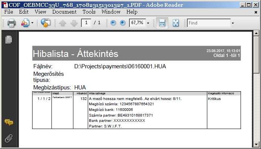Viewport: 261px width, 149px height.
Task: Expand the Find options dropdown arrow
Action: [233, 23]
